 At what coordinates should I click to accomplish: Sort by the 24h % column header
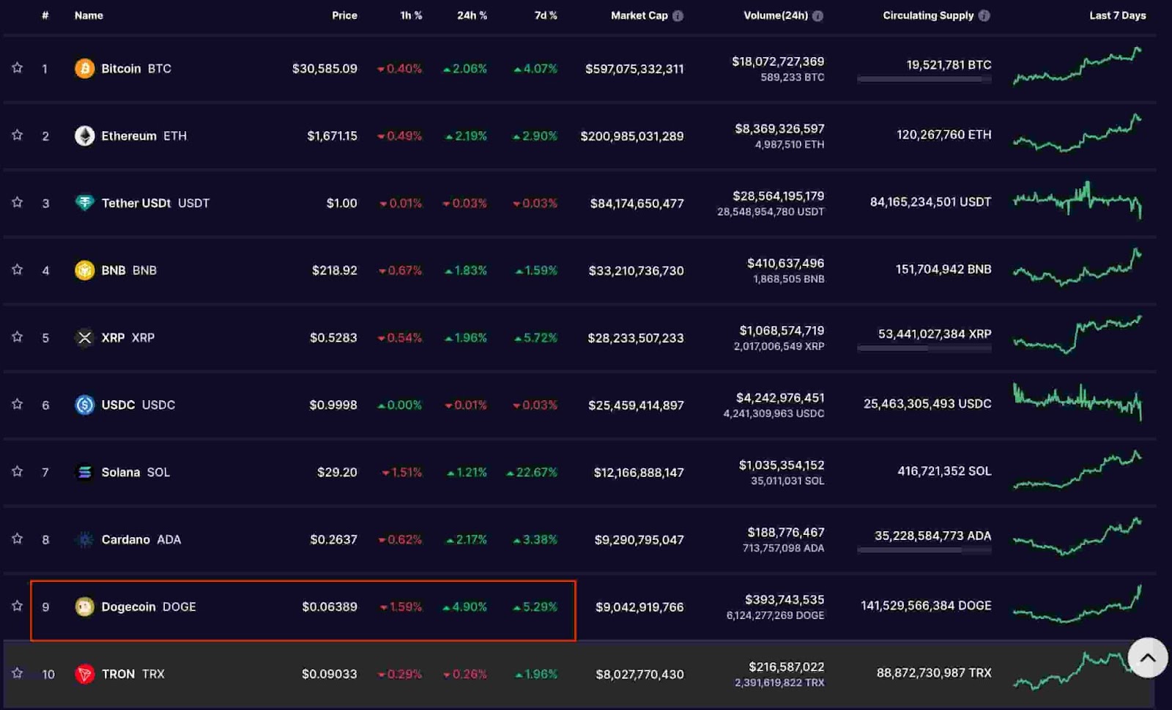[472, 15]
